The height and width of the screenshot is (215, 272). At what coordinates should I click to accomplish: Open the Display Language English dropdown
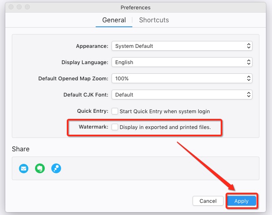[x=182, y=62]
